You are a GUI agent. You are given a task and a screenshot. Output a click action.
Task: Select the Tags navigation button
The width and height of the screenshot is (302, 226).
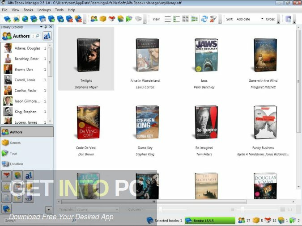27,153
